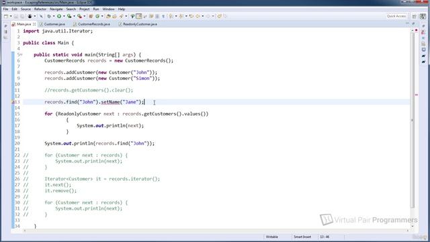
Task: Click the red error summary square atop ruler
Action: click(417, 30)
